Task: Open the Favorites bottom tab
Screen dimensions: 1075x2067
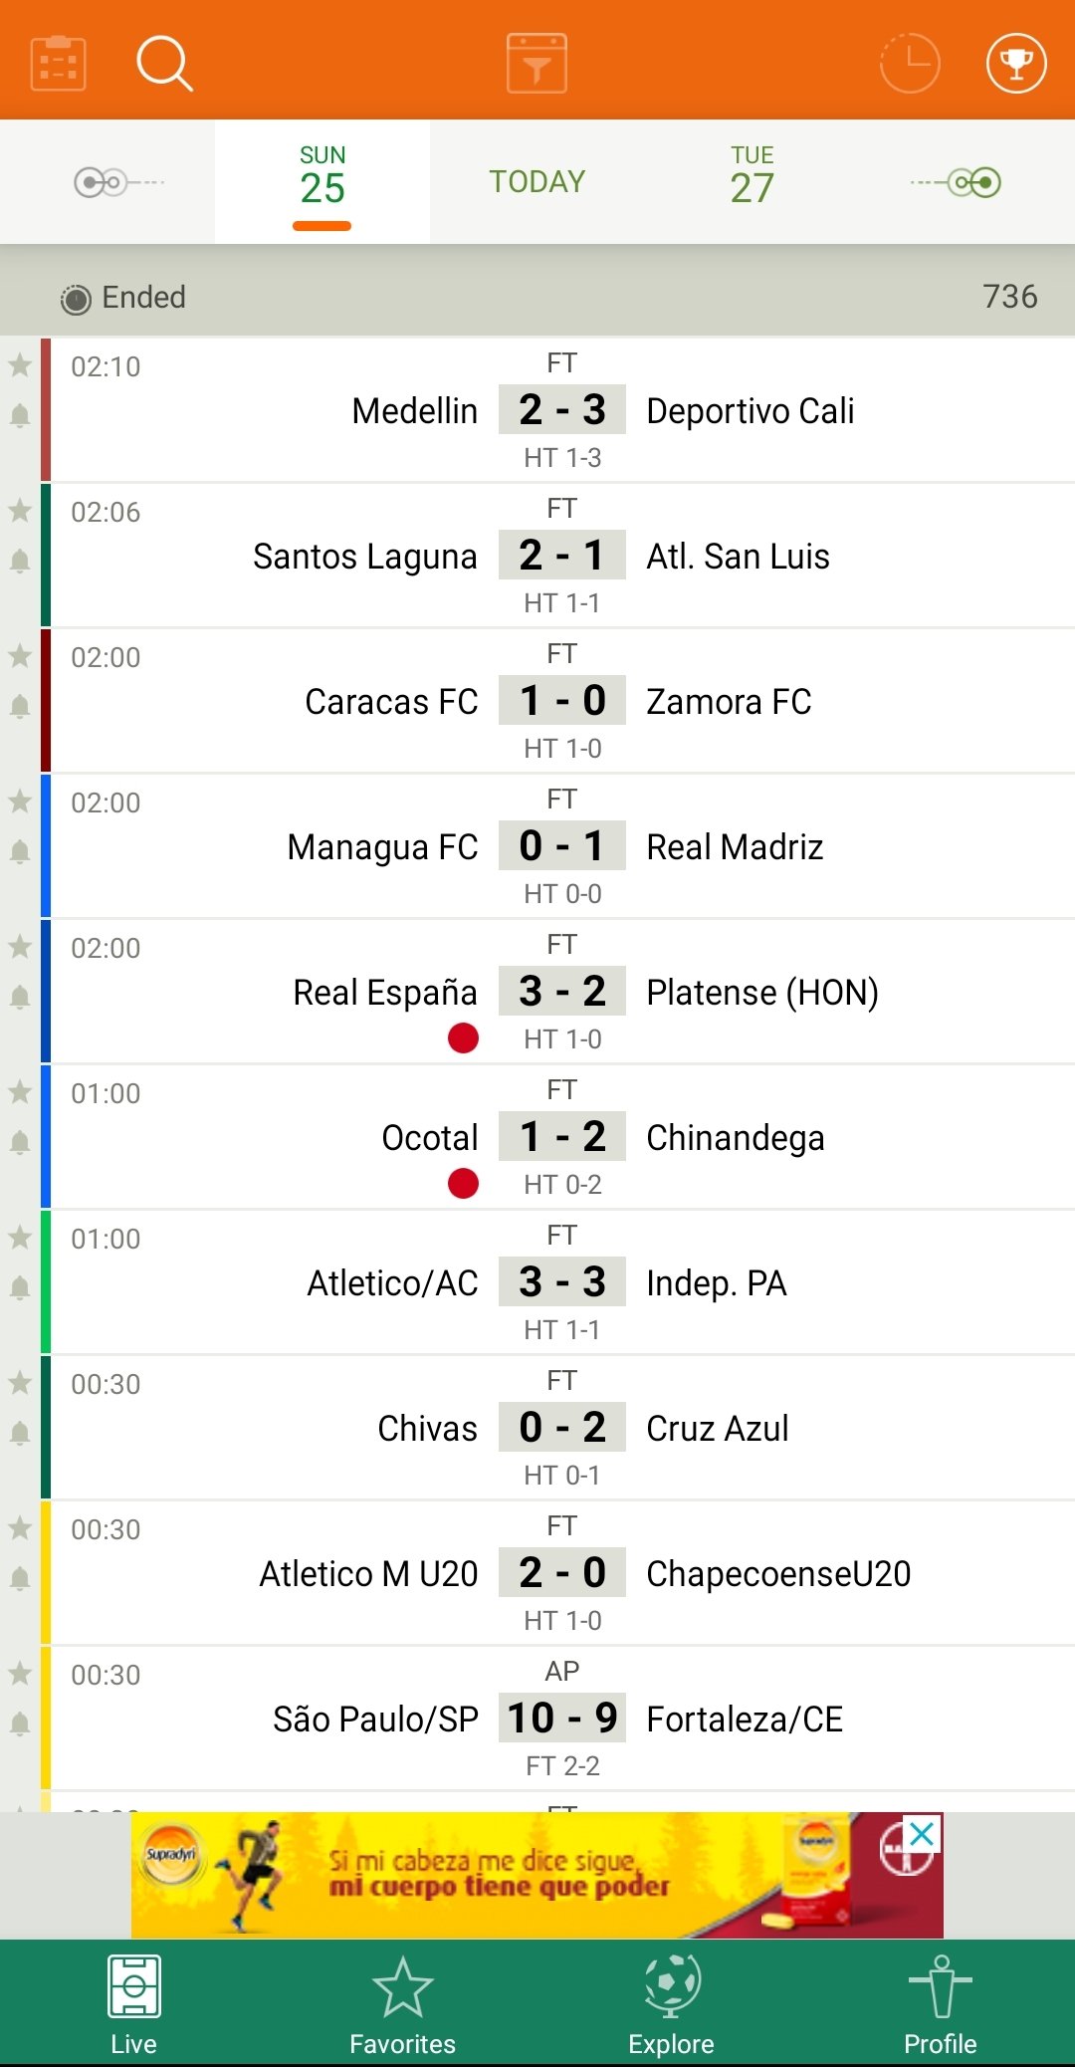Action: 403,2003
